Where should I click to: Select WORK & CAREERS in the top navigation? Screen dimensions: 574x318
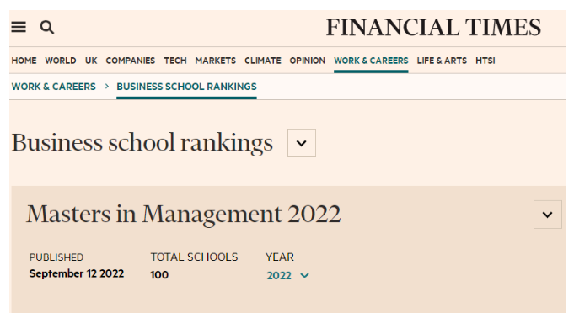click(371, 61)
